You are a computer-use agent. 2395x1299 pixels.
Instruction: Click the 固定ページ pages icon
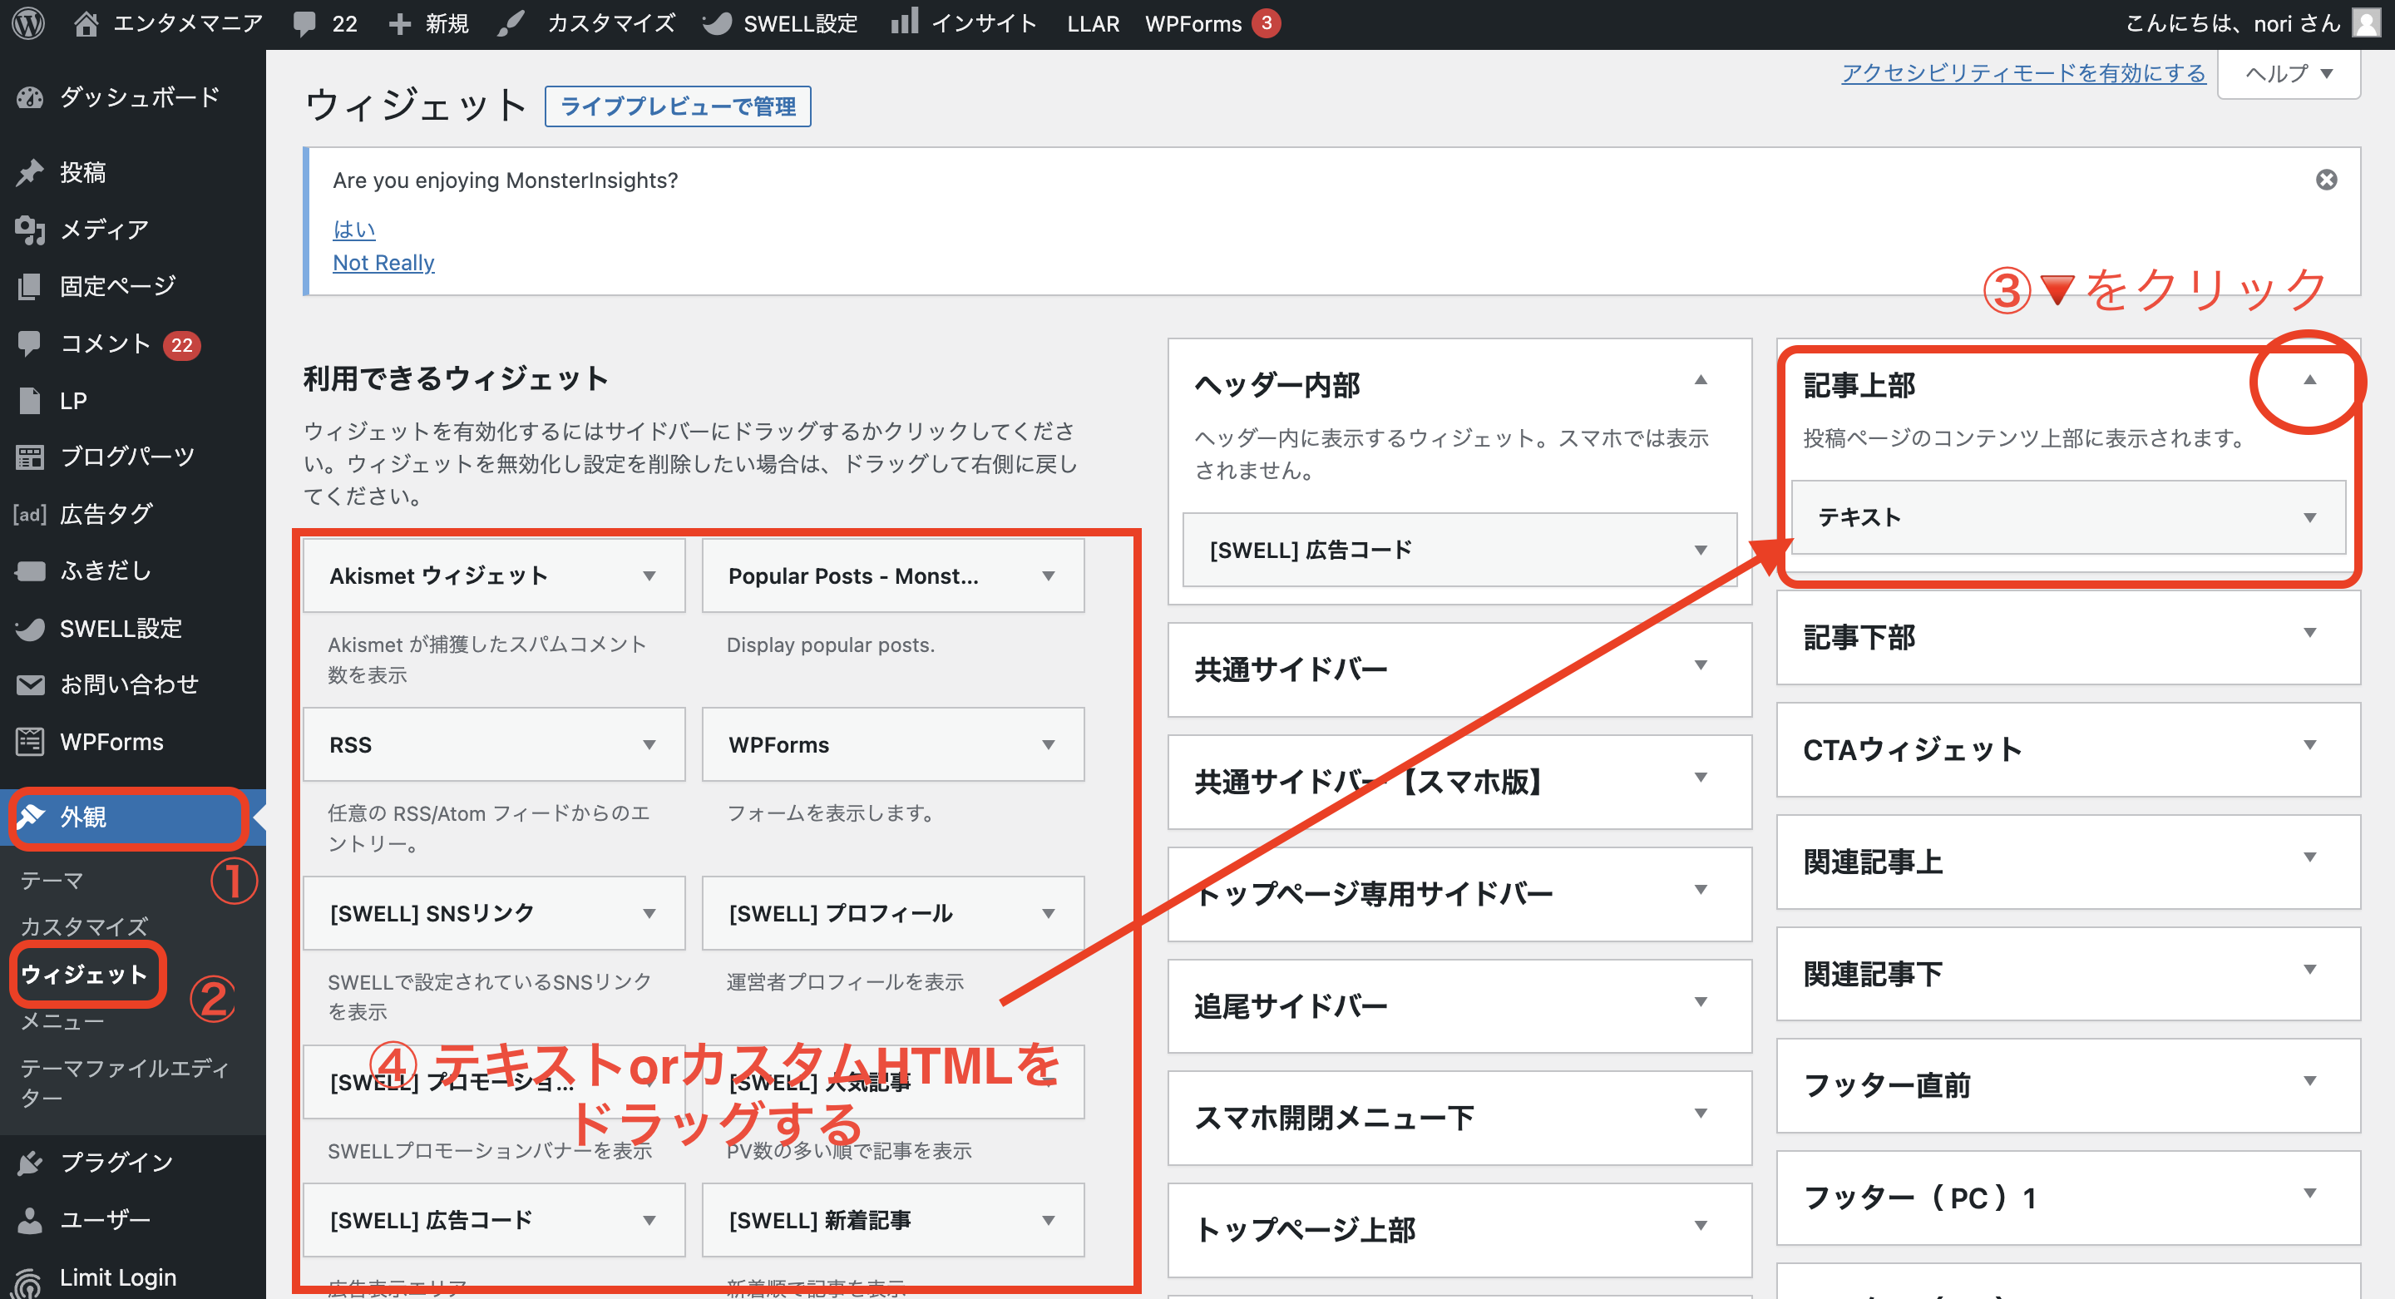[x=30, y=286]
